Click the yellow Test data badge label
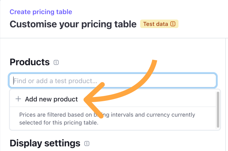Screen dimensions: 228x151 tap(156, 24)
